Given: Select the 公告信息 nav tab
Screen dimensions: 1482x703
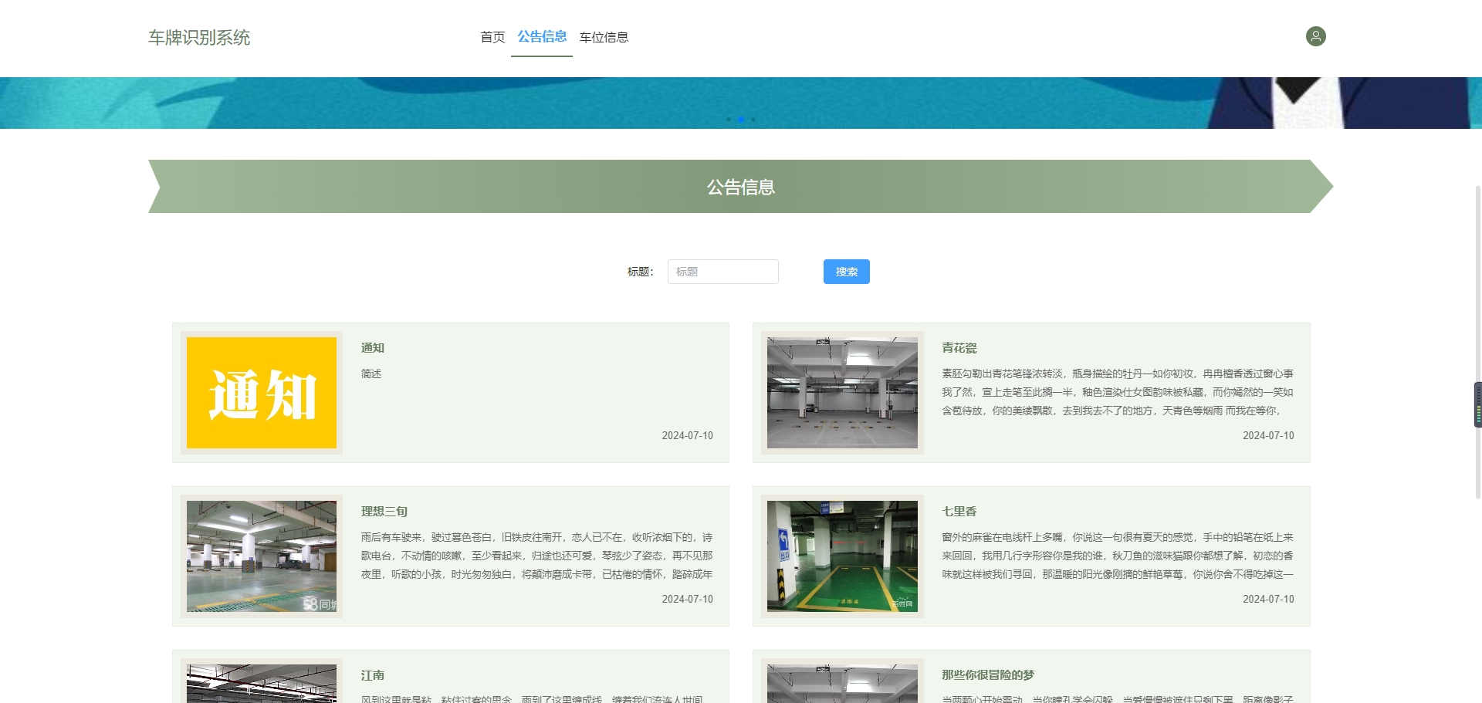Looking at the screenshot, I should 542,36.
